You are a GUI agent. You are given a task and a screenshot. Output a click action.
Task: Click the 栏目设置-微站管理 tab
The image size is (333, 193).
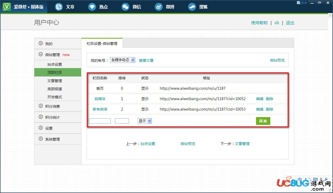[x=102, y=44]
